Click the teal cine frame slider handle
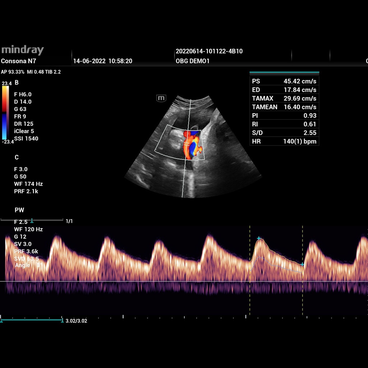Viewport: 368px width, 368px height. pos(32,220)
